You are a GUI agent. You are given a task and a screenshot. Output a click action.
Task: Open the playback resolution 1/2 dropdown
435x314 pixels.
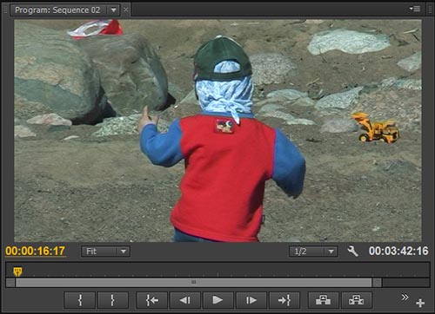[x=313, y=252]
